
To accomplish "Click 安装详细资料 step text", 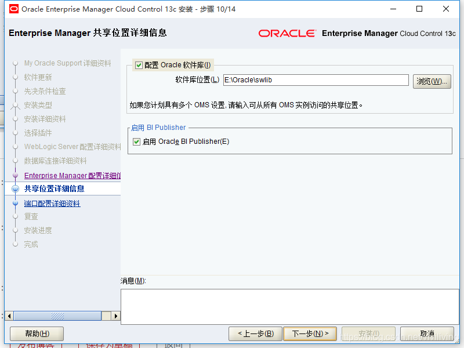I will (x=45, y=119).
